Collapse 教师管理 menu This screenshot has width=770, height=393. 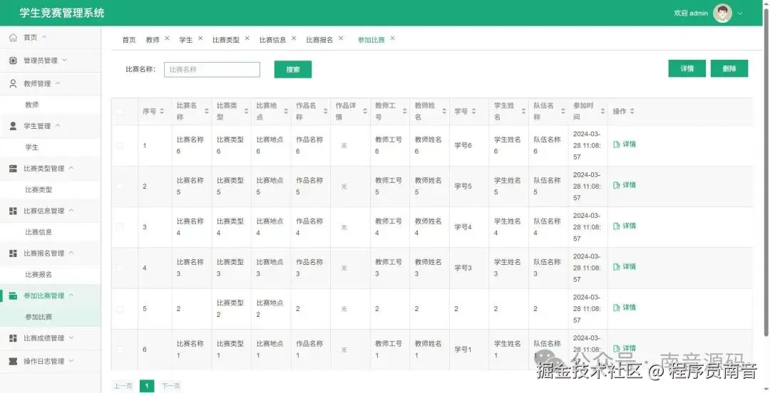tap(58, 83)
